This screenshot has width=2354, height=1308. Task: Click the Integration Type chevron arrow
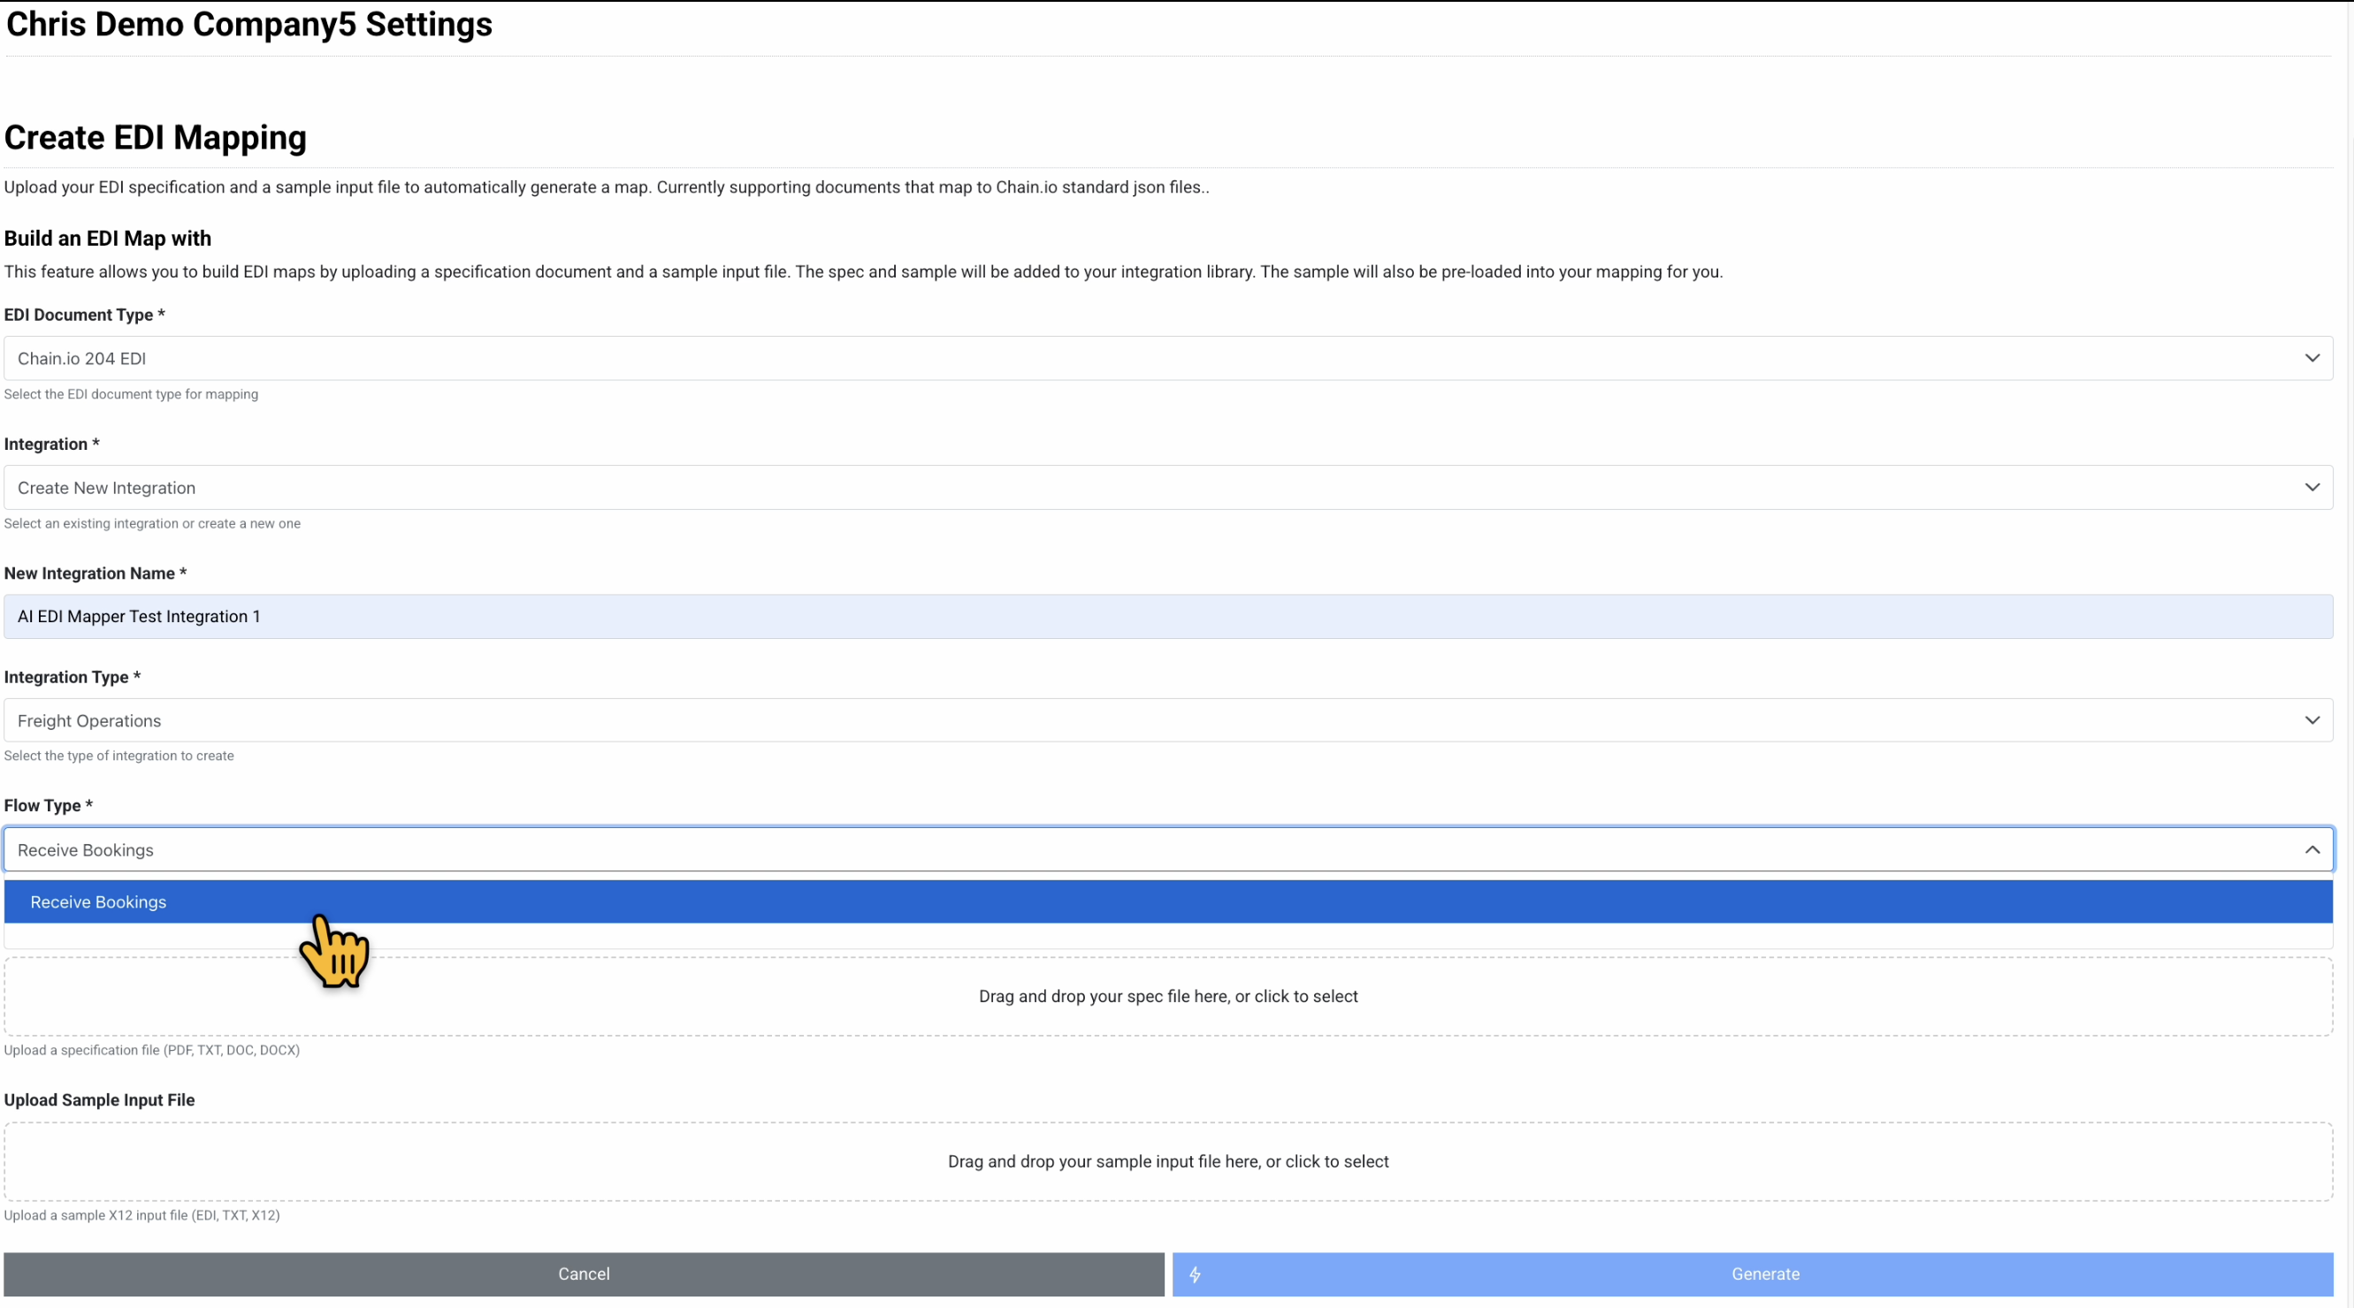(x=2312, y=720)
